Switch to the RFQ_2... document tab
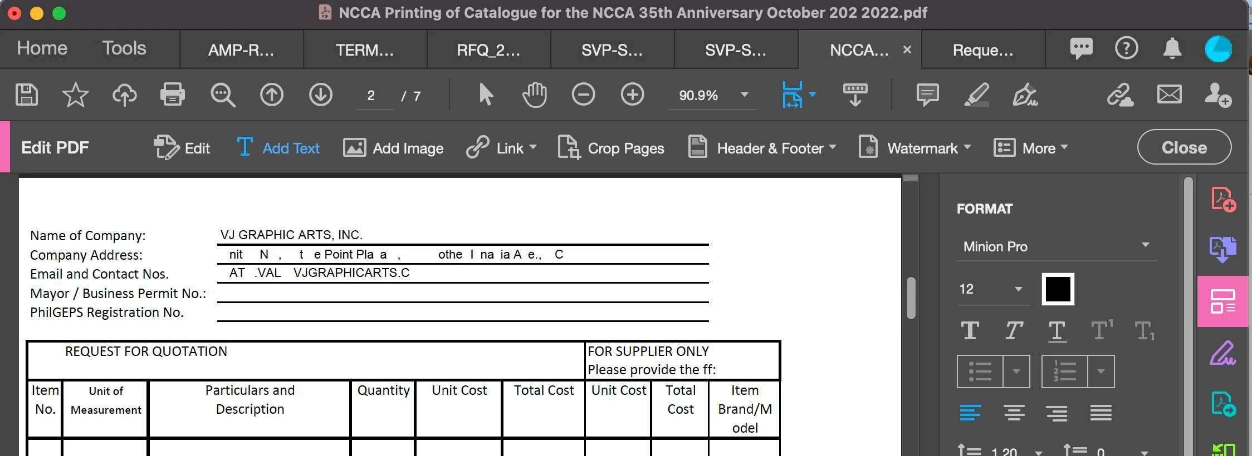Image resolution: width=1252 pixels, height=456 pixels. pos(489,50)
